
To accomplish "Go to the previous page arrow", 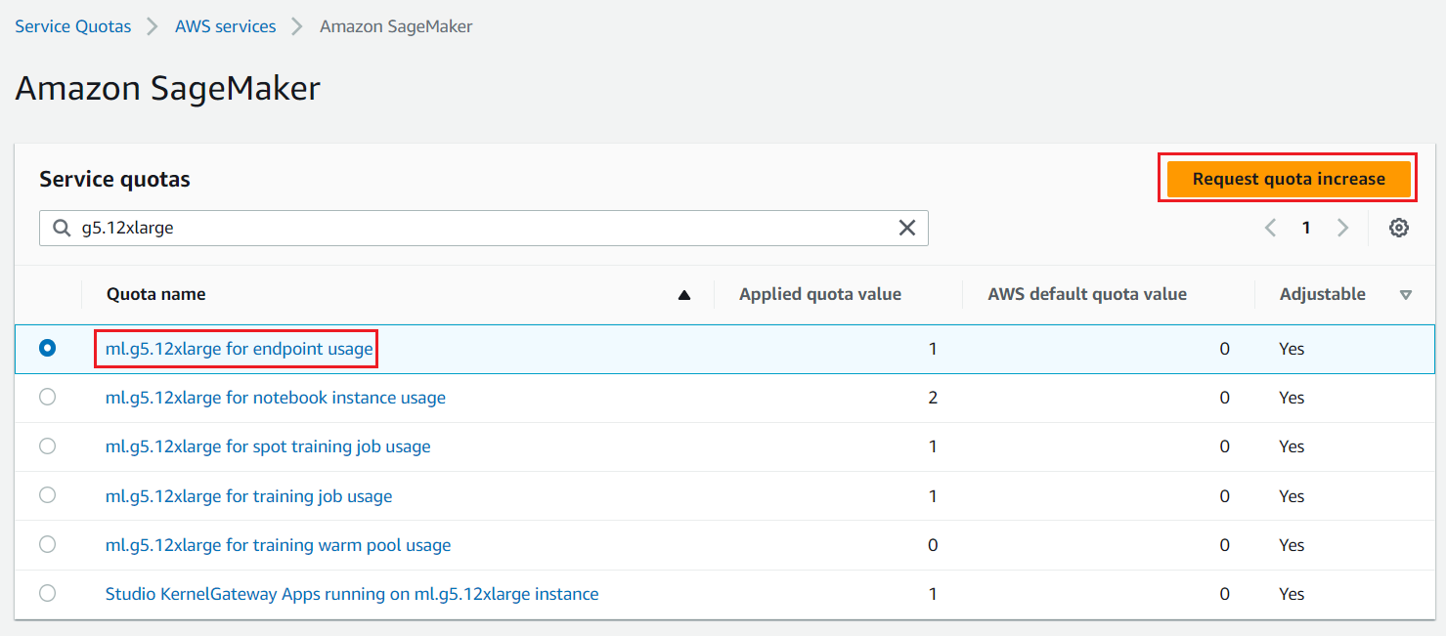I will [x=1270, y=228].
